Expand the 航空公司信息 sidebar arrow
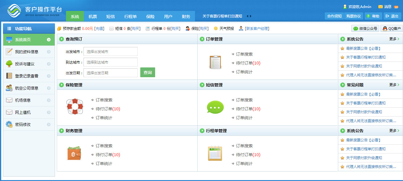Image resolution: width=403 pixels, height=181 pixels. pos(49,88)
